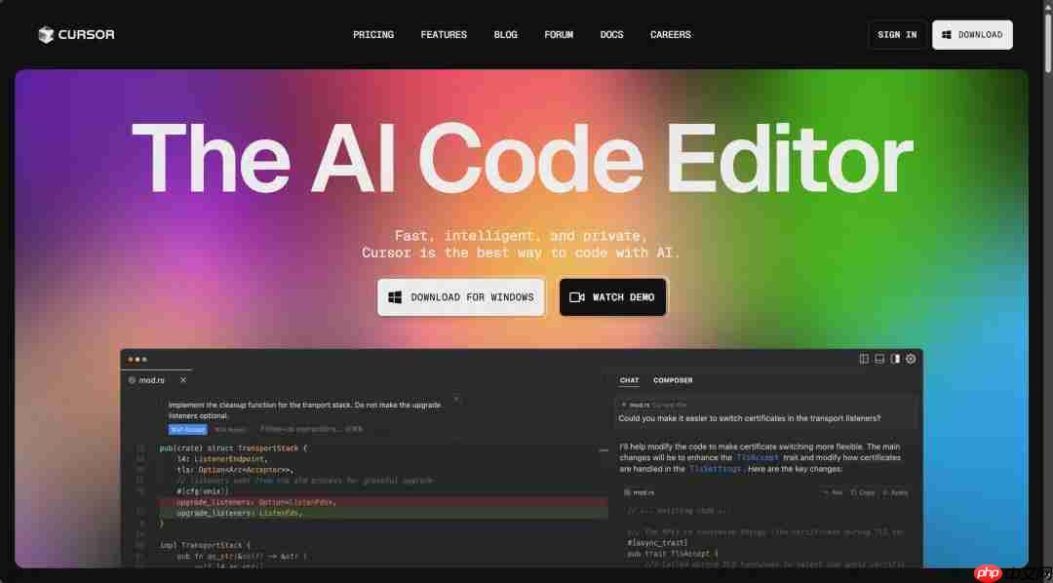The width and height of the screenshot is (1053, 583).
Task: Select the Chat tab
Action: (629, 380)
